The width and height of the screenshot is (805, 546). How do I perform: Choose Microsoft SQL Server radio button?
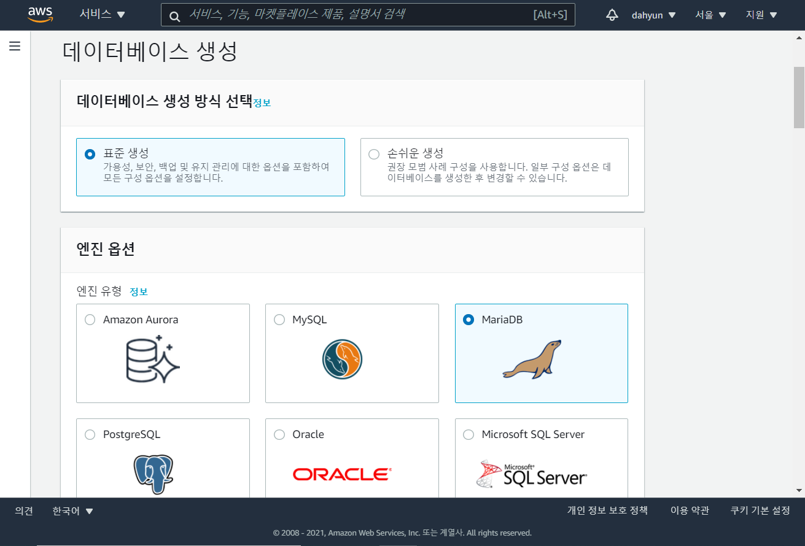click(469, 434)
